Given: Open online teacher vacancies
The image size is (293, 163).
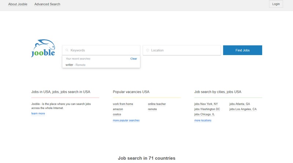Looking at the screenshot, I should pyautogui.click(x=157, y=104).
